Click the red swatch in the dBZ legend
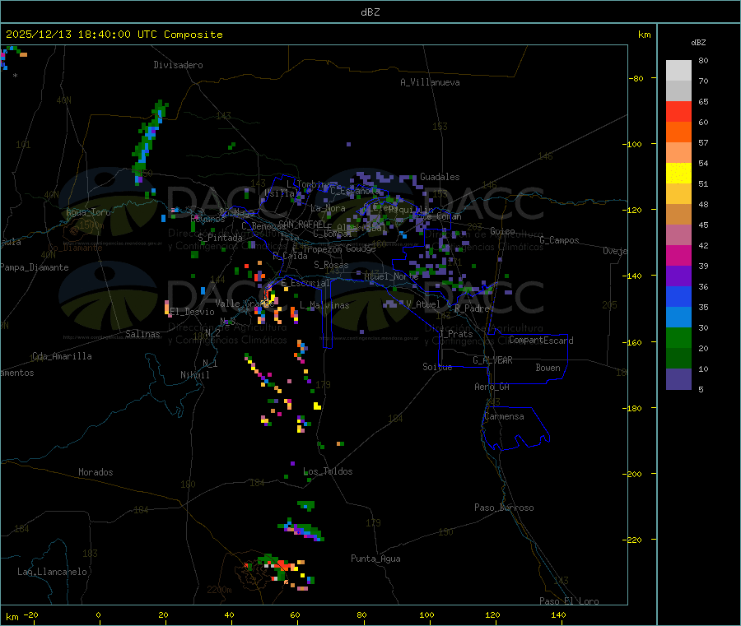Viewport: 741px width, 626px height. click(678, 111)
